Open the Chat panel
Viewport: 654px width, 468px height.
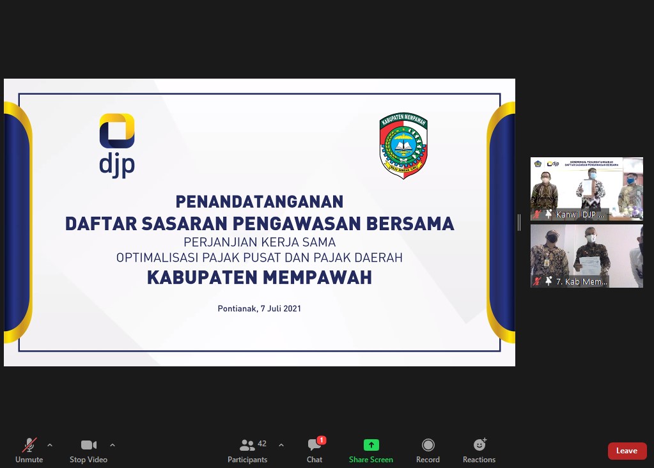coord(314,446)
